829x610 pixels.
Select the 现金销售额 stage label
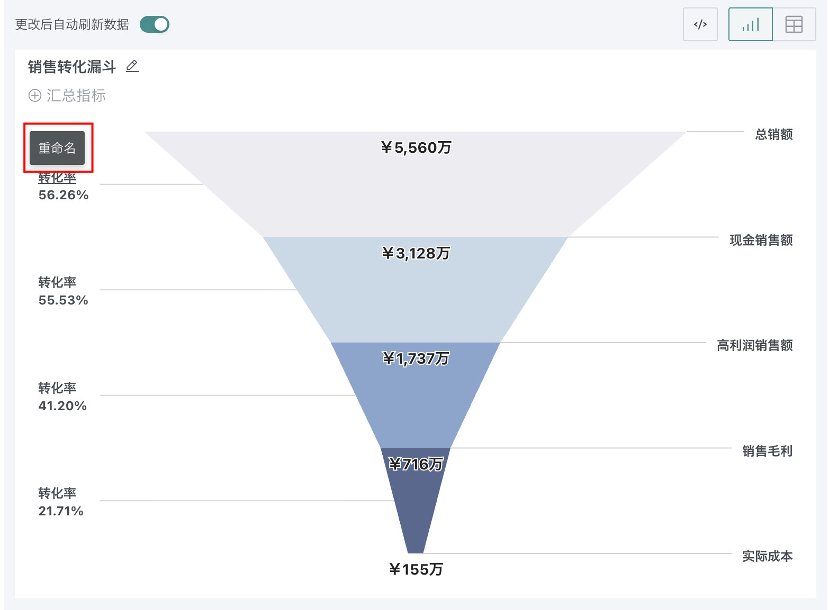[x=761, y=240]
